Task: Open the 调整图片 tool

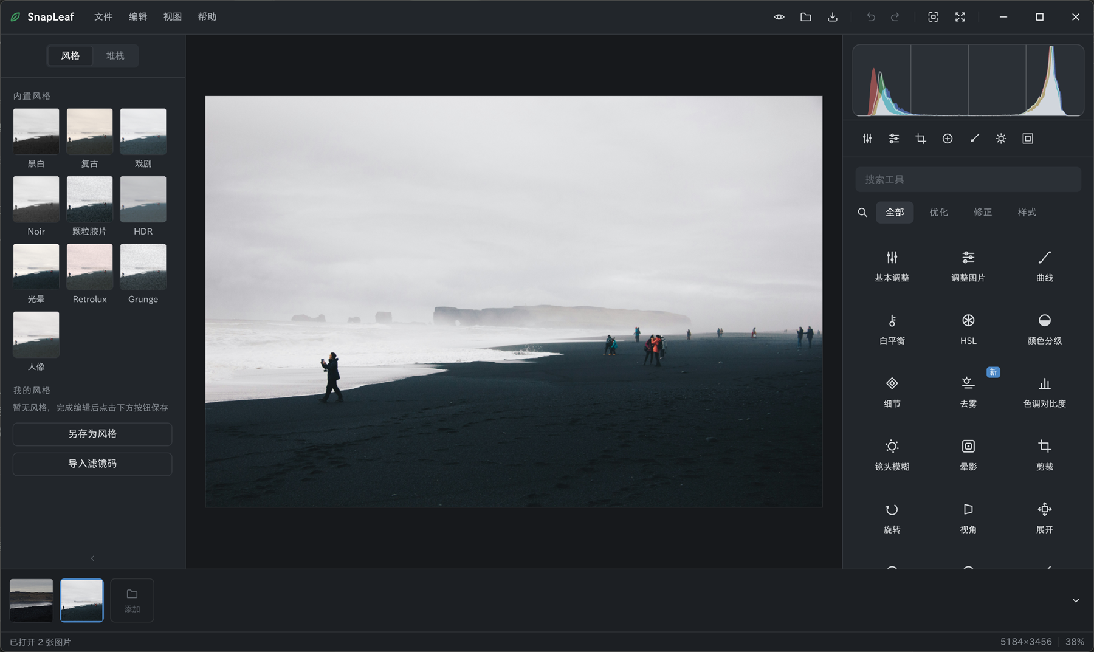Action: tap(968, 266)
